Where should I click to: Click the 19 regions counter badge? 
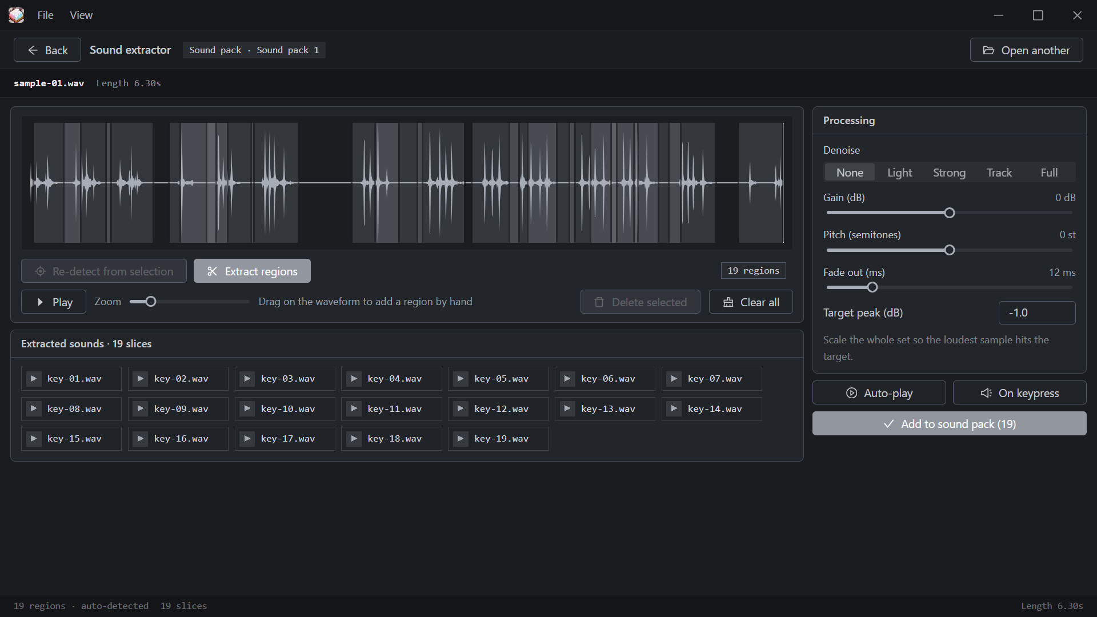(753, 271)
